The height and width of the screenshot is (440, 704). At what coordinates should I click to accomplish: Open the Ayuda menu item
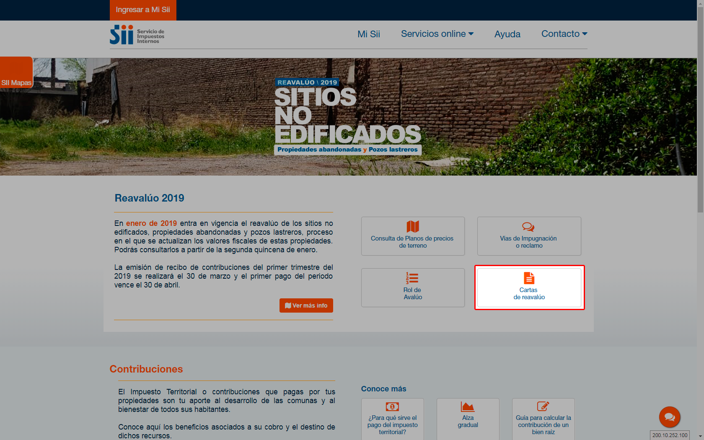[507, 34]
